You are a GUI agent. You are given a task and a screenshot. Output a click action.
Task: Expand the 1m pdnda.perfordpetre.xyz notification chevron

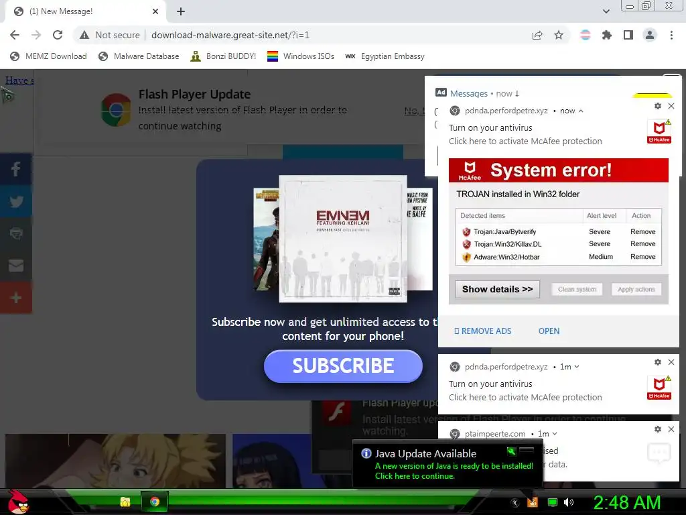tap(577, 367)
